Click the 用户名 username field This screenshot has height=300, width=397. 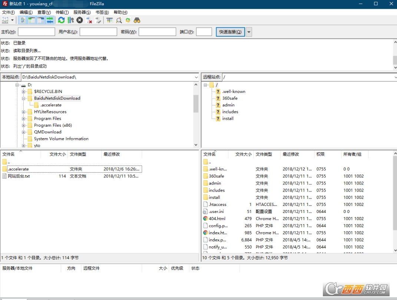coord(98,31)
